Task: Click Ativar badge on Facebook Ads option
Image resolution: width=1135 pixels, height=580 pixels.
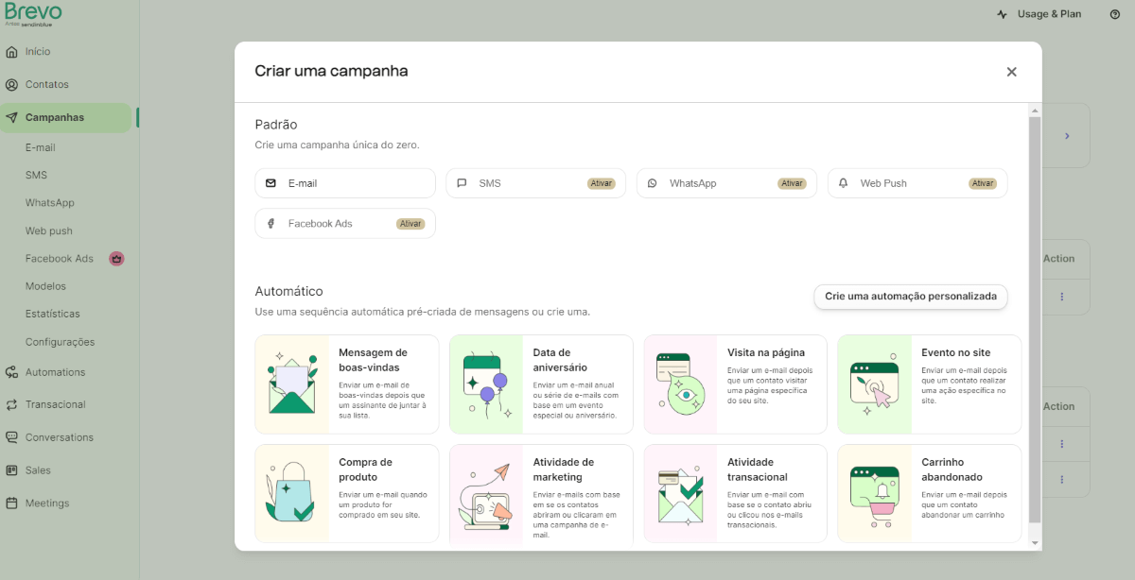Action: coord(410,224)
